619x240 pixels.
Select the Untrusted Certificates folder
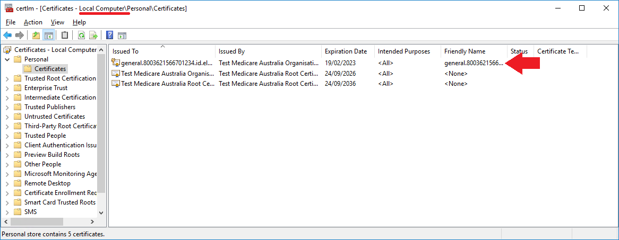(55, 116)
